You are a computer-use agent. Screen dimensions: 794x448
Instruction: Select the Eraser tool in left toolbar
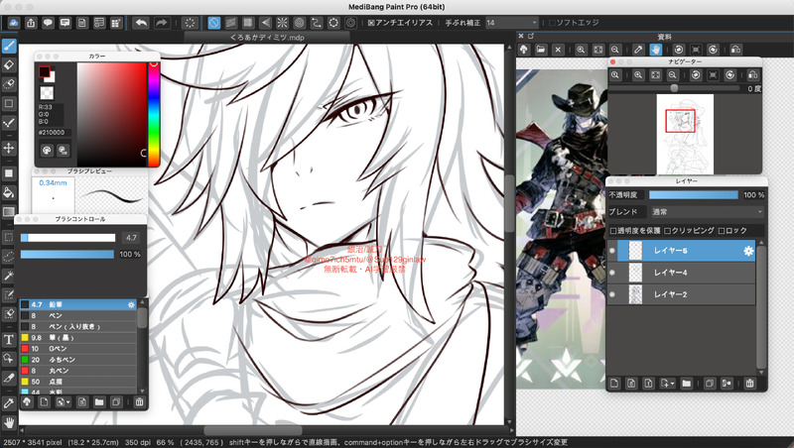tap(9, 65)
